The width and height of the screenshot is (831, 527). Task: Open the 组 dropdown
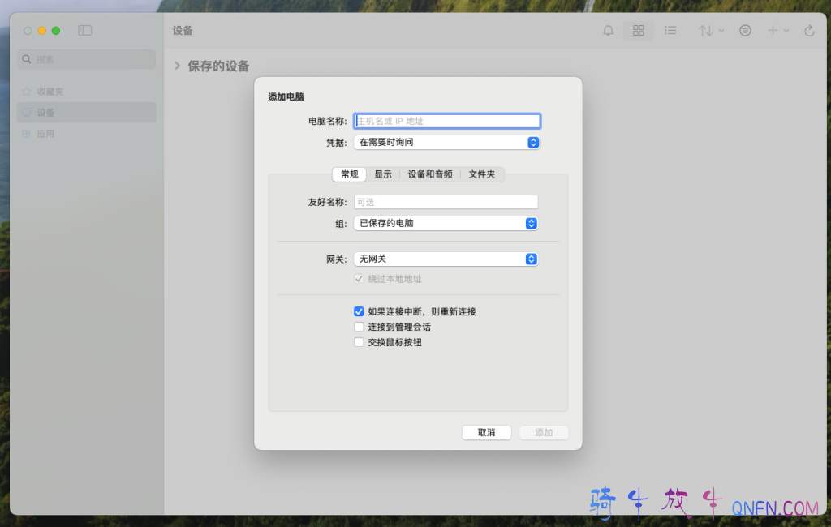pyautogui.click(x=446, y=223)
